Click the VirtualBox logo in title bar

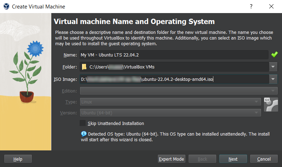[6, 7]
